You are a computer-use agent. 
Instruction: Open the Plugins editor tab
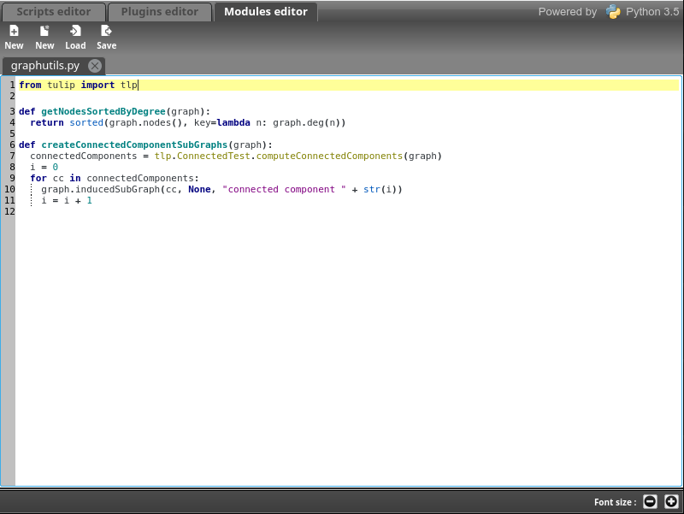point(159,12)
